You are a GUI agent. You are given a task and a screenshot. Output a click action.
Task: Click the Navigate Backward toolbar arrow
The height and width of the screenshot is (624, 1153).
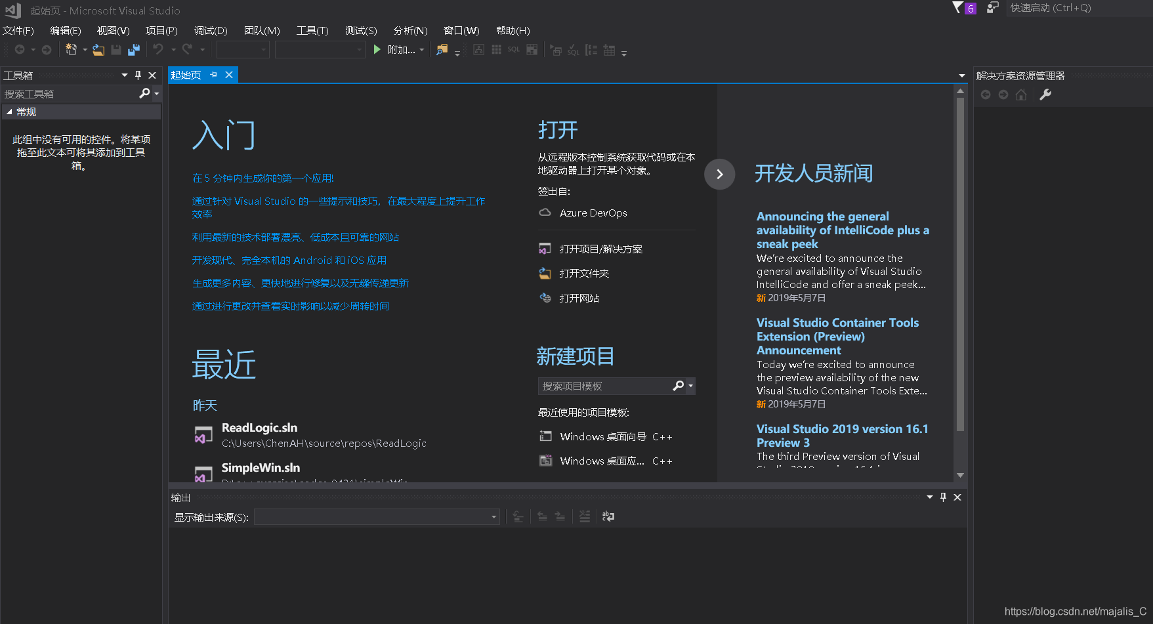click(20, 50)
